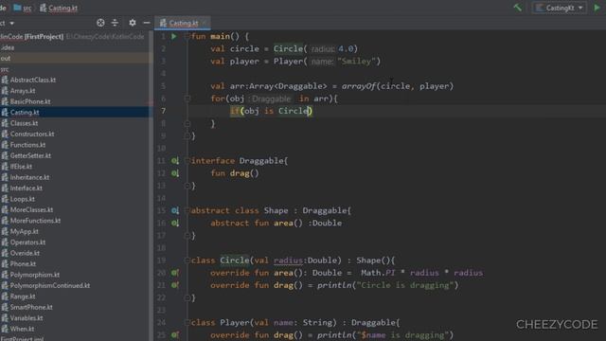The height and width of the screenshot is (341, 606).
Task: Click the implementations gutter icon beside interface Draggable
Action: coord(175,161)
